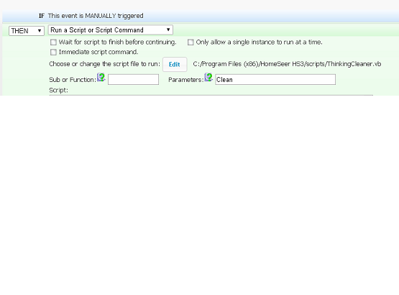Select the Parameters field containing Clean
The height and width of the screenshot is (295, 399).
coord(275,79)
